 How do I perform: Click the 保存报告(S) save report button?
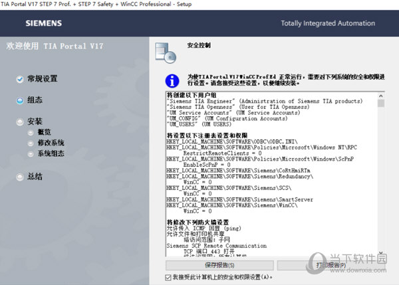tap(219, 265)
